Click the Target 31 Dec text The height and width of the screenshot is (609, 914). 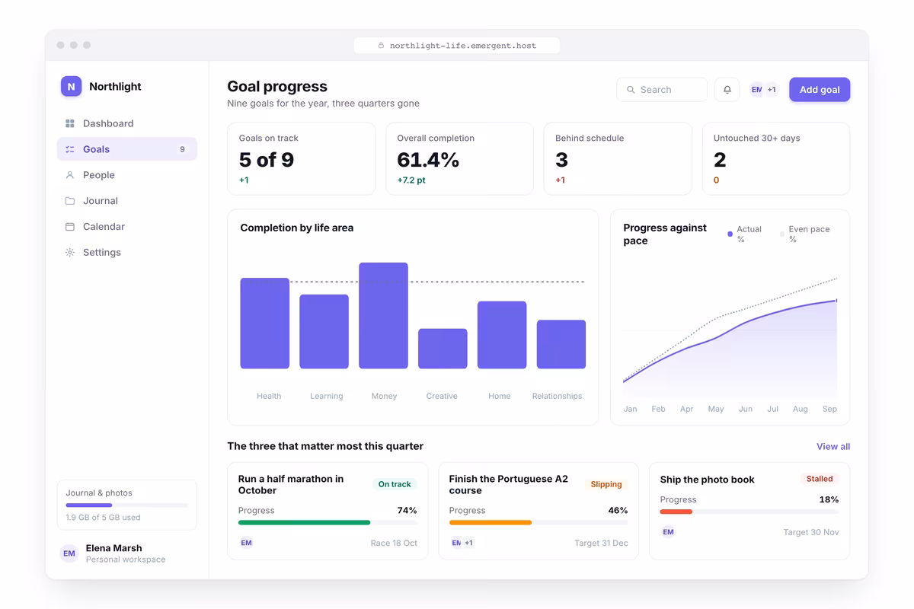(x=601, y=543)
